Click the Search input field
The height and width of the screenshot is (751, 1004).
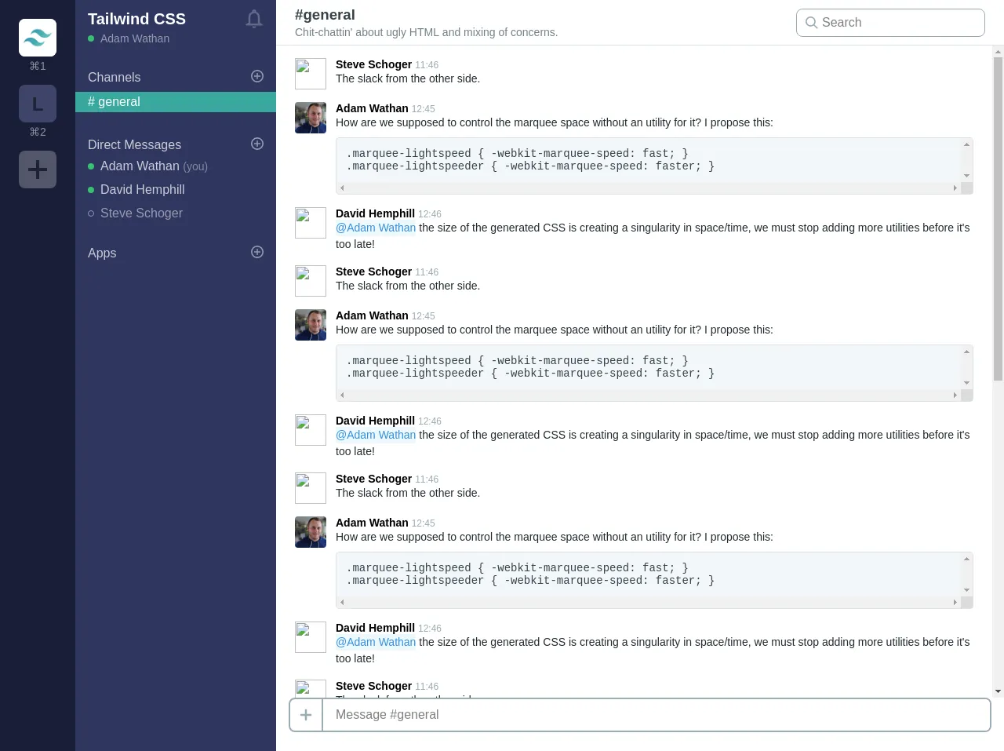pos(898,23)
